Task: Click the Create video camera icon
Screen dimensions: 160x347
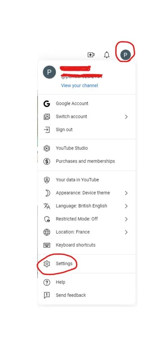Action: (x=91, y=55)
